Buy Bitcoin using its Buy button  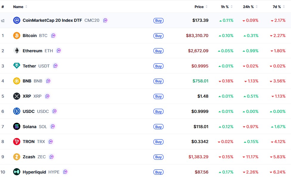pos(158,36)
